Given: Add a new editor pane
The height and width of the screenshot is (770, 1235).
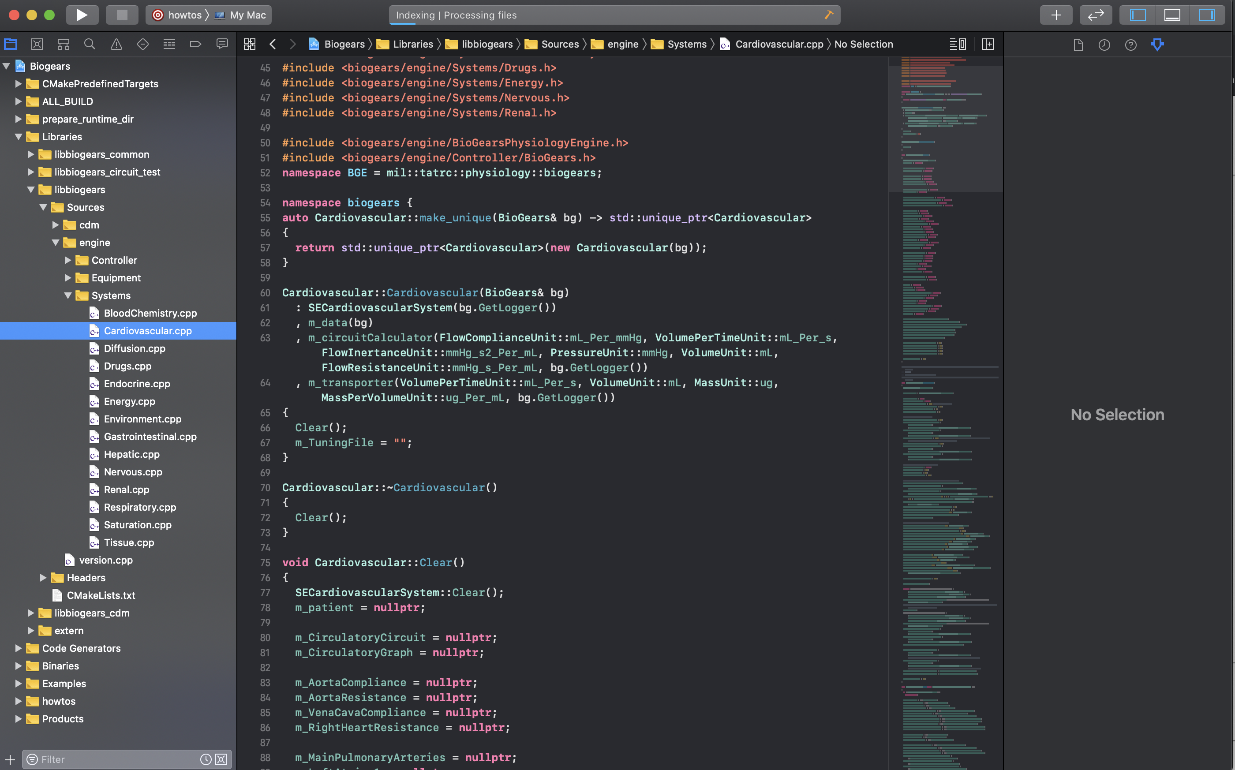Looking at the screenshot, I should coord(988,44).
